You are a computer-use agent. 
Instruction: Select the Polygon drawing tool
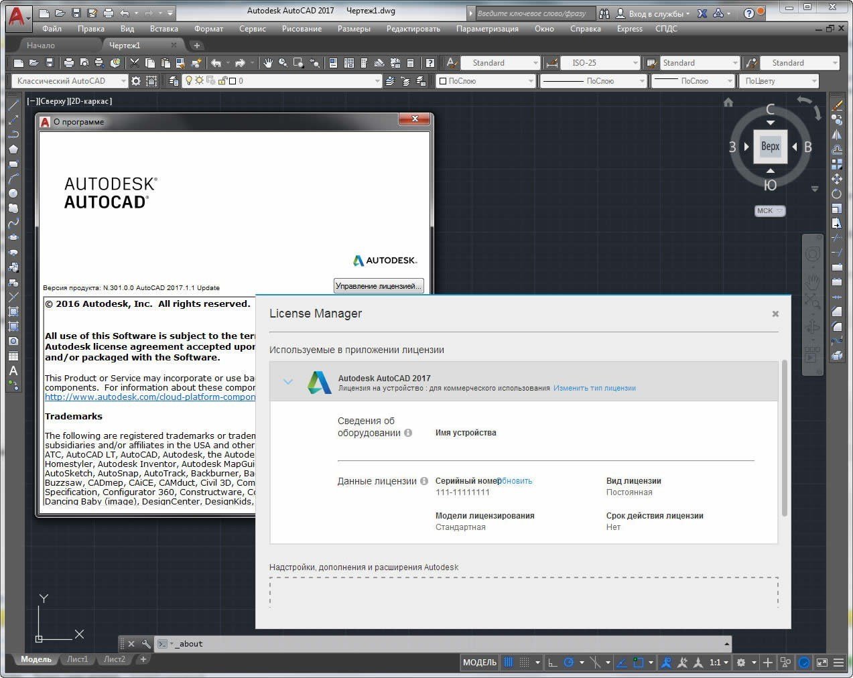(13, 149)
